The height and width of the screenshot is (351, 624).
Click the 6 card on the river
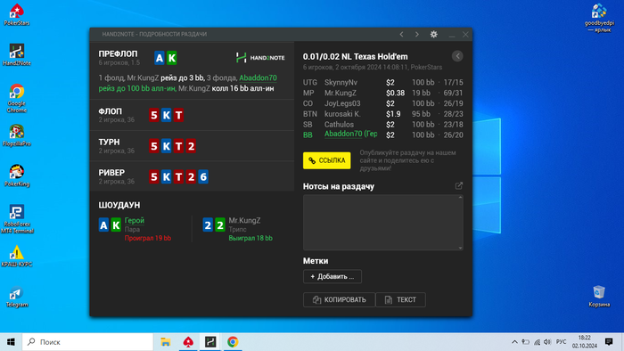point(203,177)
